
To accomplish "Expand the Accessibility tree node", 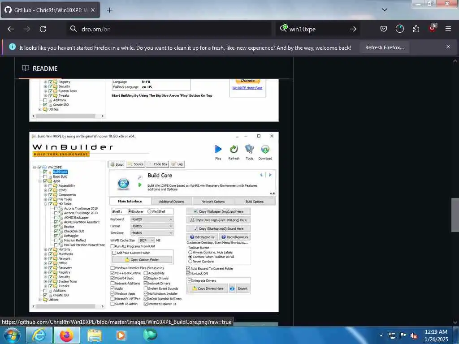I will click(x=45, y=185).
